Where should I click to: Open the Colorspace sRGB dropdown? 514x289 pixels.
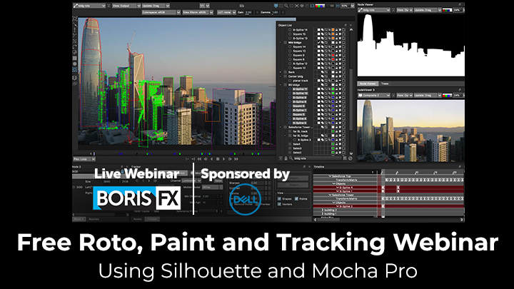(x=161, y=12)
